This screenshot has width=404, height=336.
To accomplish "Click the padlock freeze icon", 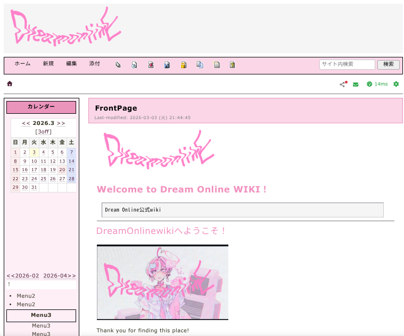I will point(184,65).
